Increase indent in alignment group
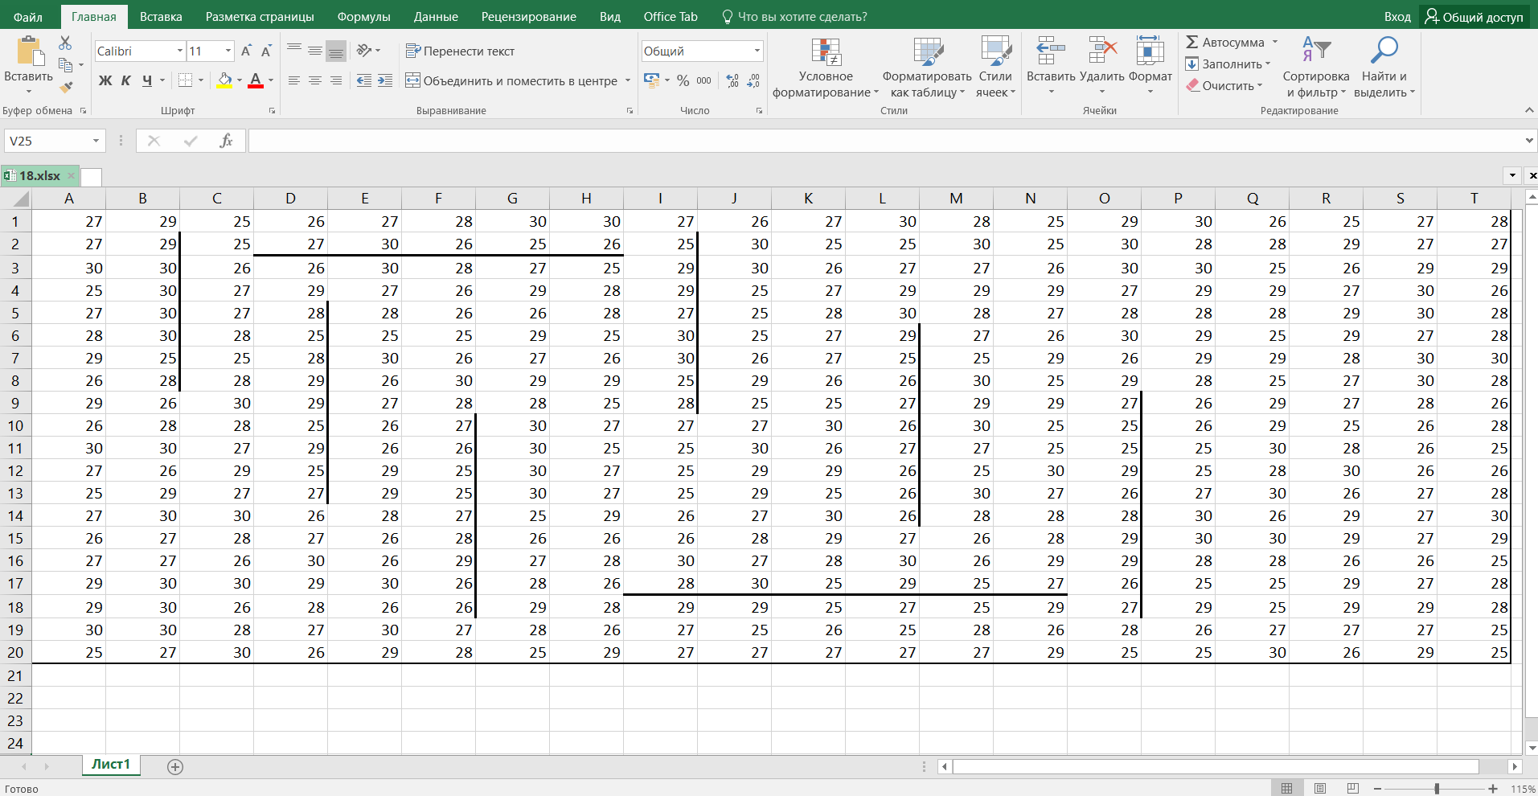 tap(385, 80)
